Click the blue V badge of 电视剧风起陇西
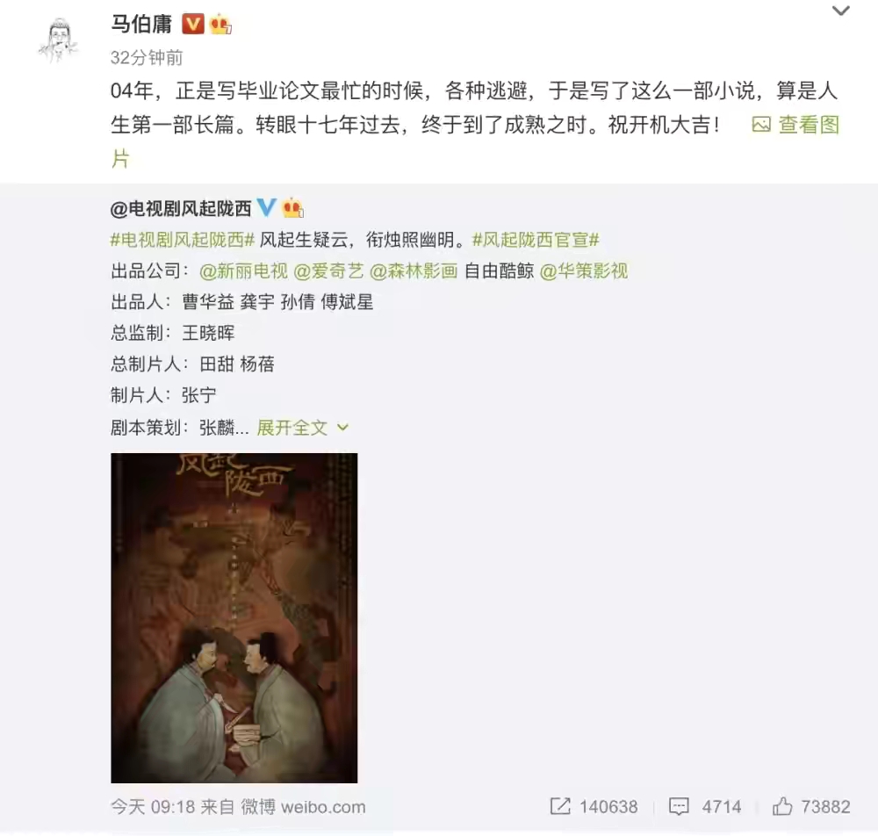Screen dimensions: 878x836 [x=267, y=208]
